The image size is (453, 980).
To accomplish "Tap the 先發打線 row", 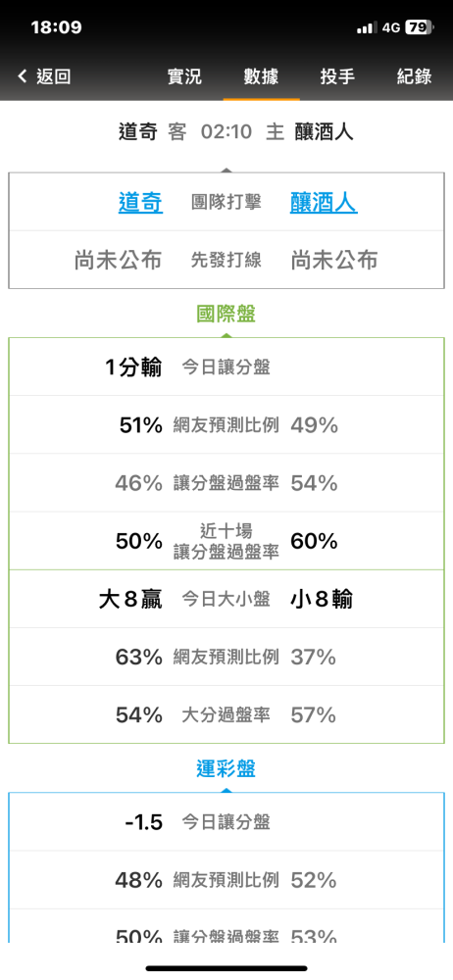I will click(226, 260).
